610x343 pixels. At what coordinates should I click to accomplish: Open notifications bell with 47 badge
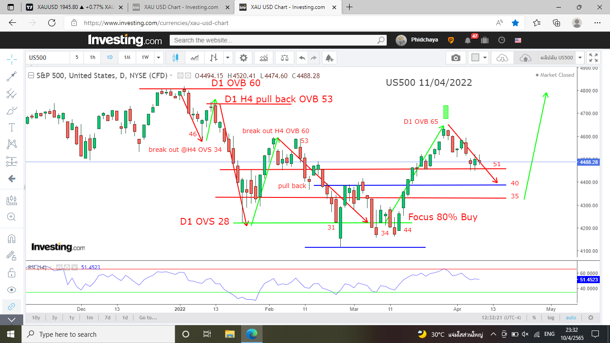pyautogui.click(x=468, y=40)
